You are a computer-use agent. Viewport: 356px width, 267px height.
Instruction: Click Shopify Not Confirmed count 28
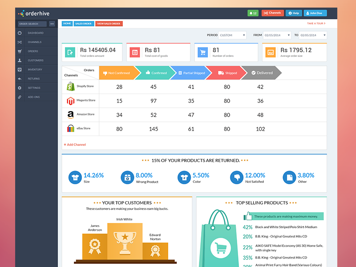coord(119,87)
